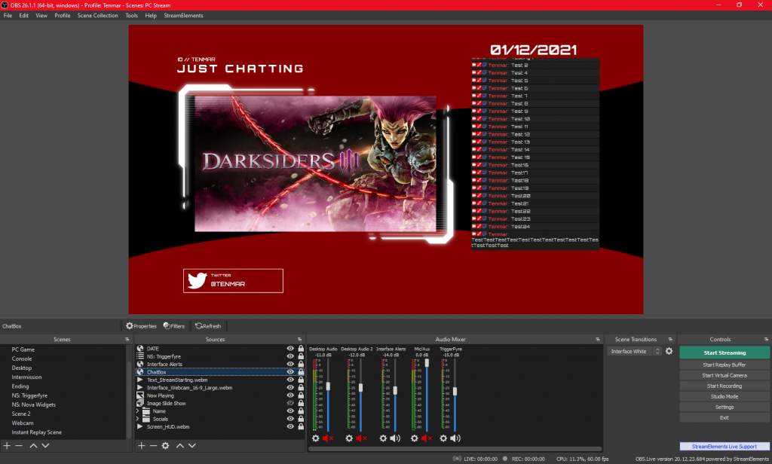The height and width of the screenshot is (464, 772).
Task: Remove selected source with minus icon
Action: pos(153,445)
